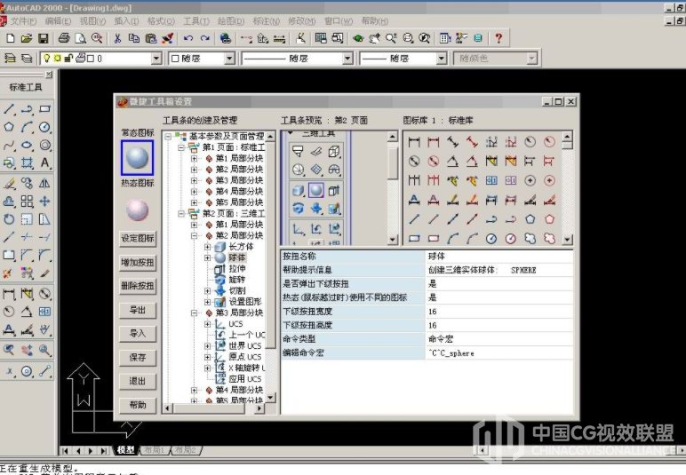Open the 编辑(E) menu
Screen dimensions: 686x475
coord(58,21)
